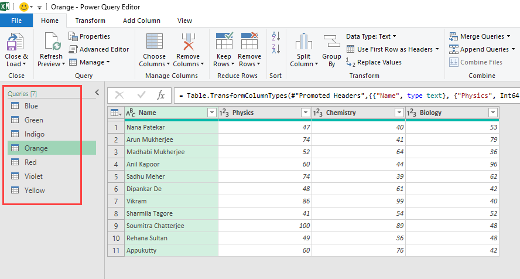Click the Nana Patekar cell
520x279 pixels.
tap(171, 127)
